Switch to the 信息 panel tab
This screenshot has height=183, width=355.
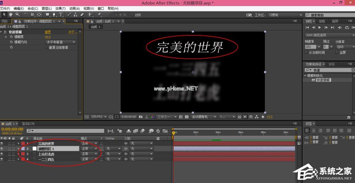pyautogui.click(x=322, y=21)
